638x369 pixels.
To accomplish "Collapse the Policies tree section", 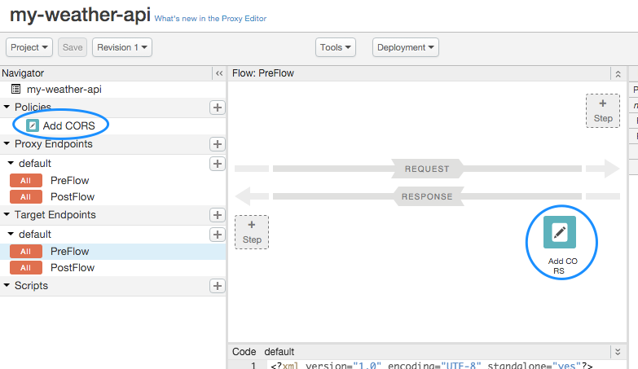I will pyautogui.click(x=7, y=108).
